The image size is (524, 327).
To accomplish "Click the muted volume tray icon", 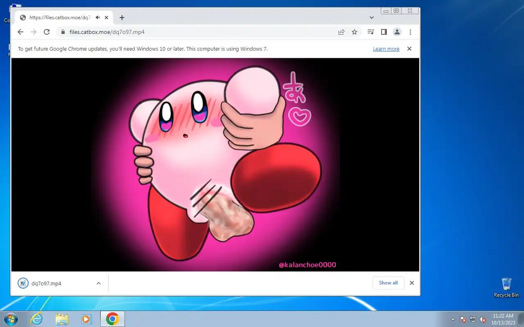I will tap(483, 319).
